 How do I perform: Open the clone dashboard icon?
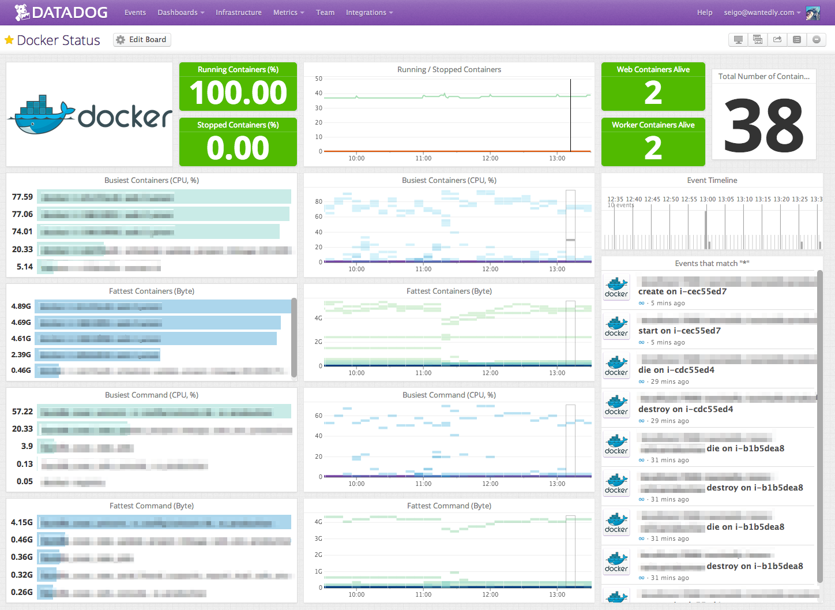[758, 39]
